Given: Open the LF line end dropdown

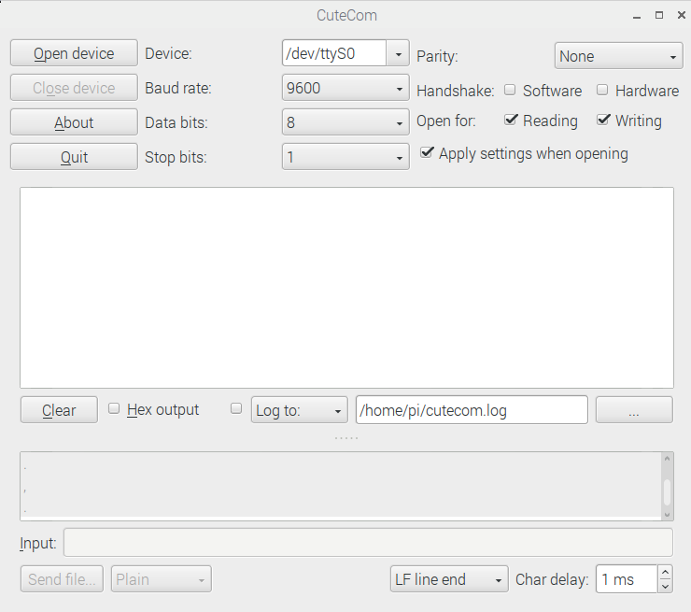Looking at the screenshot, I should [x=449, y=579].
